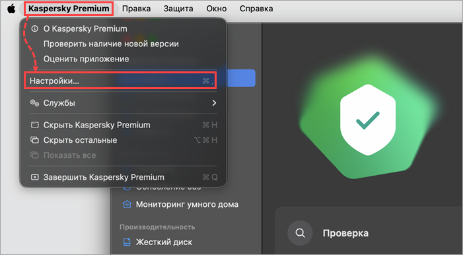Click the Kaspersky Premium menu bar item
This screenshot has height=255, width=463.
(69, 9)
